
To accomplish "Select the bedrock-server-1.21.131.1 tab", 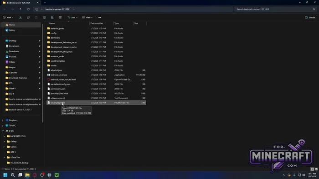I will point(21,3).
